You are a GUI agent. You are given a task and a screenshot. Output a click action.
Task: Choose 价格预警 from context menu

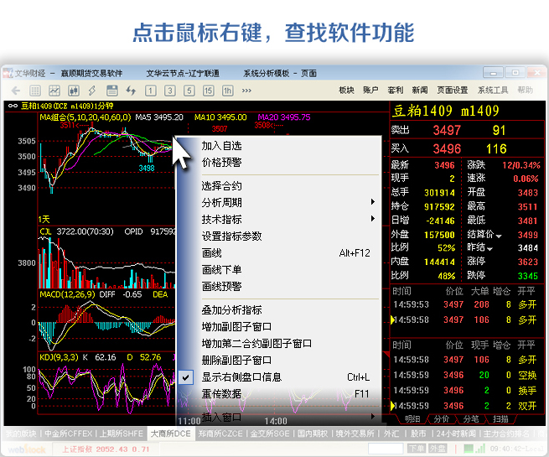pyautogui.click(x=221, y=162)
